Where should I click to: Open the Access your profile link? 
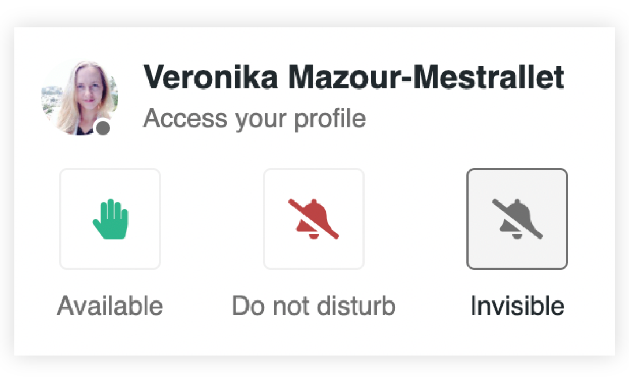254,119
